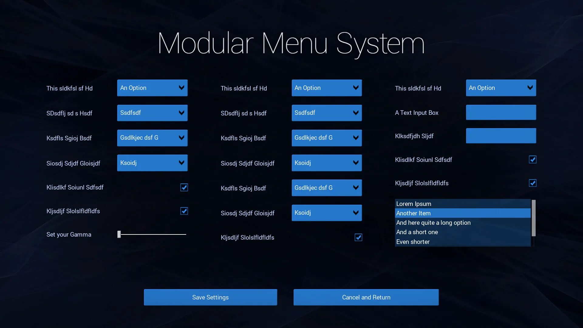
Task: Click the dropdown arrow for 'This sldkfsl sf Hd' (left column)
Action: pos(181,88)
